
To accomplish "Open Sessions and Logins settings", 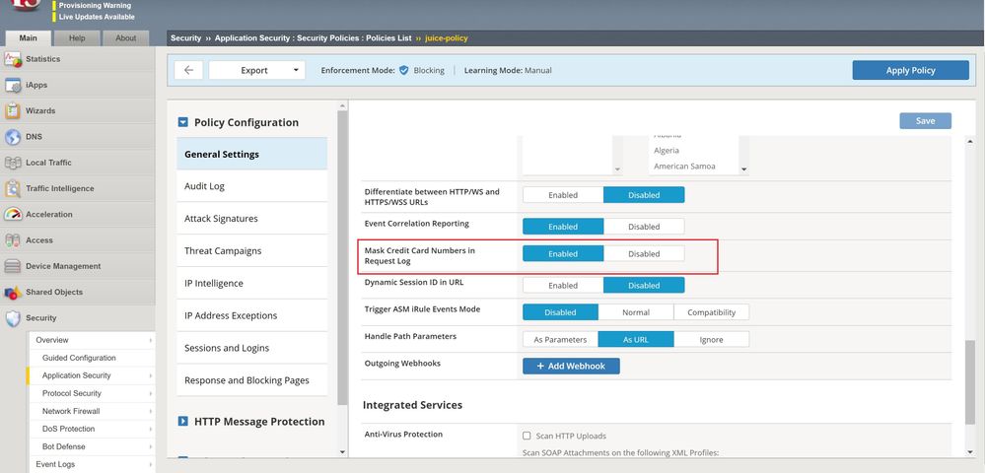I will pos(251,348).
